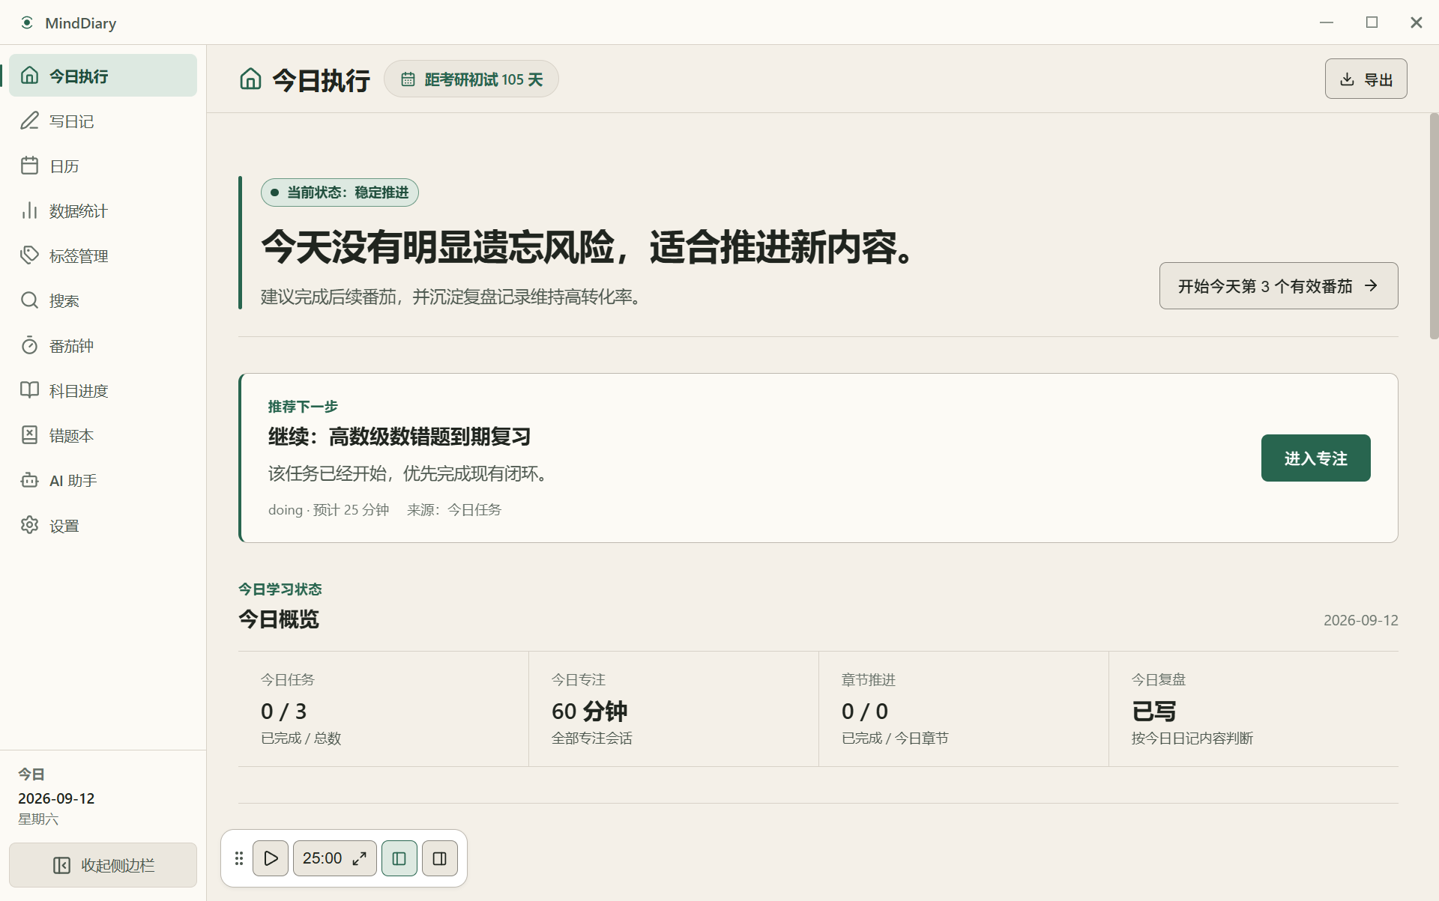Click the 搜索 magnifier icon
Screen dimensions: 1439x901
point(29,300)
